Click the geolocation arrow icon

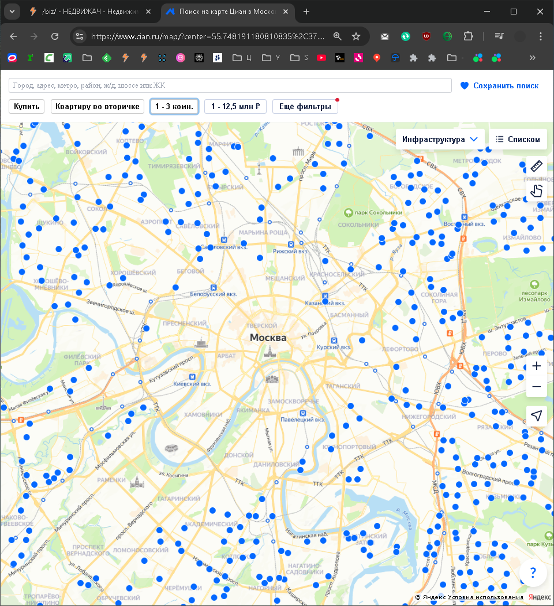[x=537, y=416]
